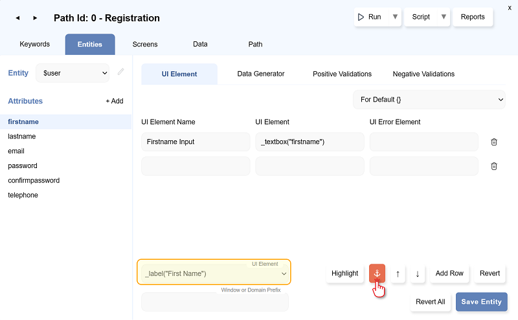Click trash icon on the empty row
Image resolution: width=518 pixels, height=320 pixels.
pyautogui.click(x=493, y=166)
